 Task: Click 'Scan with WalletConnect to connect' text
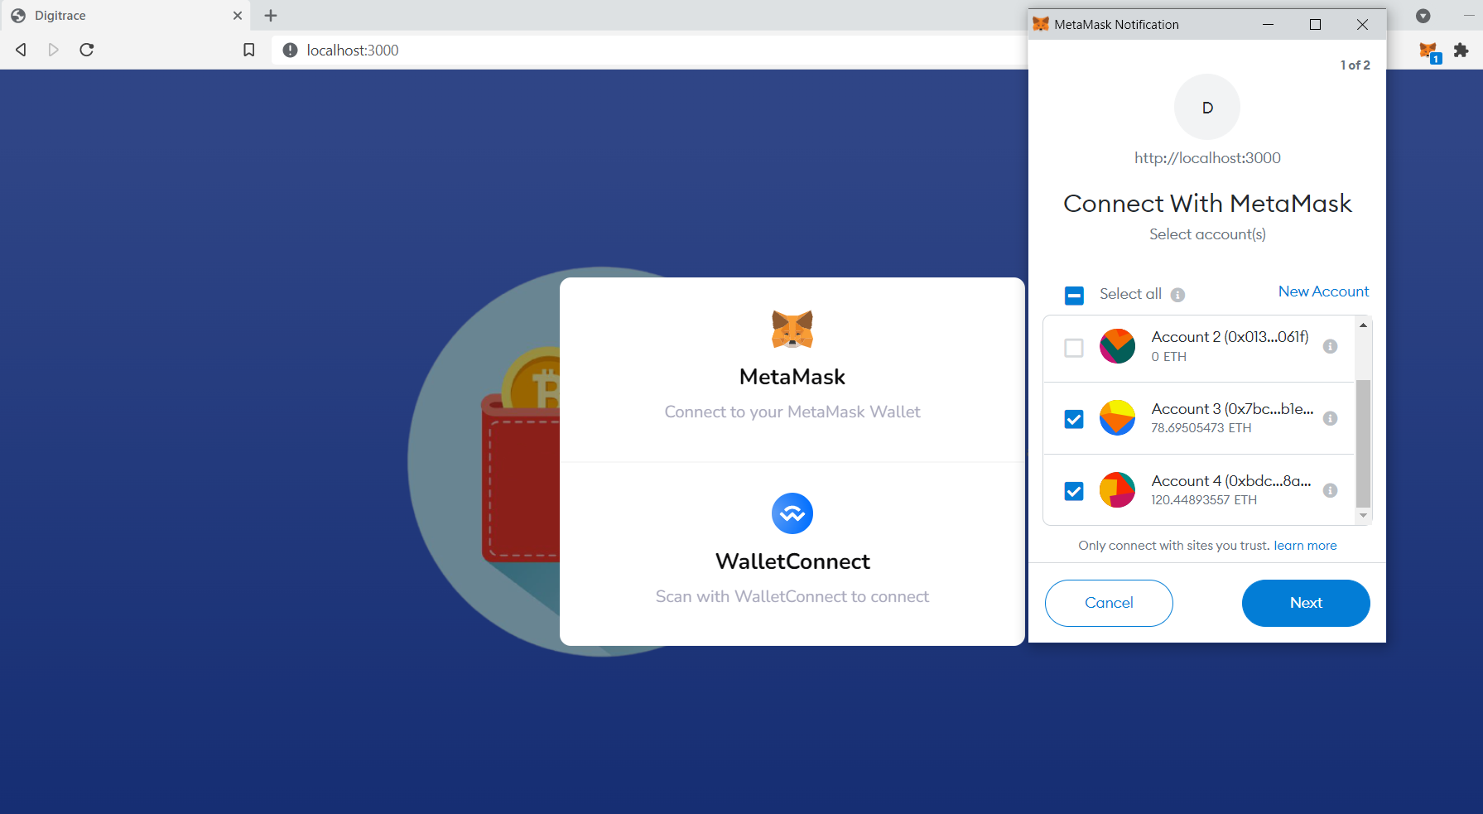pyautogui.click(x=792, y=596)
